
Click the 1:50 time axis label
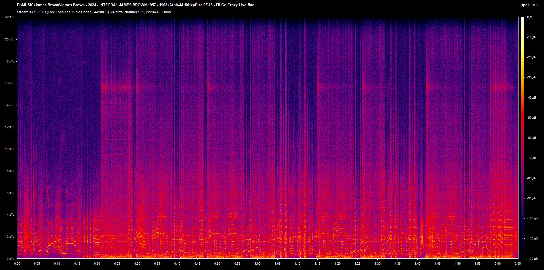coord(458,263)
